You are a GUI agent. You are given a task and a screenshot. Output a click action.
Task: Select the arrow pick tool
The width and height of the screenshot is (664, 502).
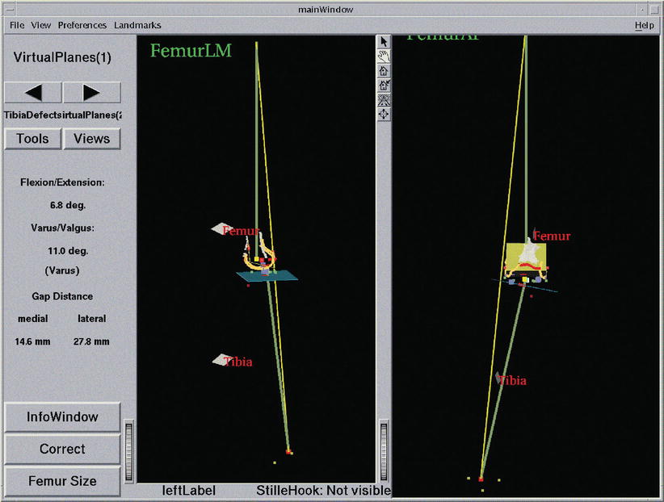[x=384, y=41]
